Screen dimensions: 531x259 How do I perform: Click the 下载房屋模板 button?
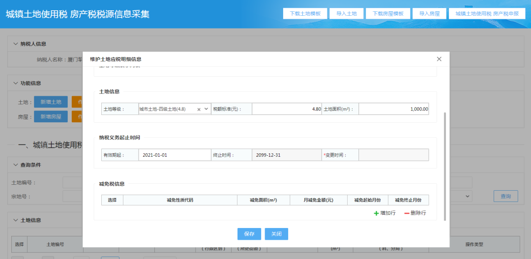tap(388, 14)
